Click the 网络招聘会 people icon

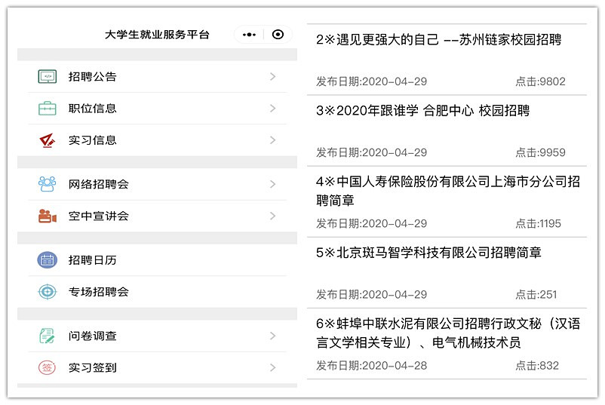[x=48, y=184]
